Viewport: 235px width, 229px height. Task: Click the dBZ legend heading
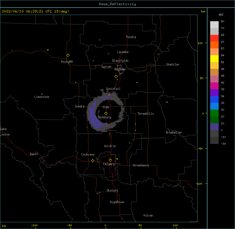tap(221, 14)
